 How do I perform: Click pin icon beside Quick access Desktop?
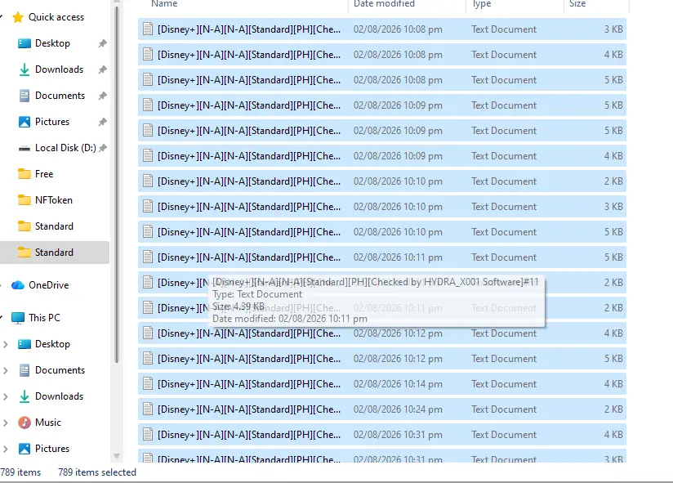(x=102, y=43)
